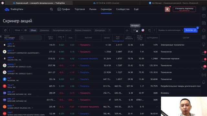Switch to the Ads Manager browser tab
The width and height of the screenshot is (207, 116).
pyautogui.click(x=173, y=3)
